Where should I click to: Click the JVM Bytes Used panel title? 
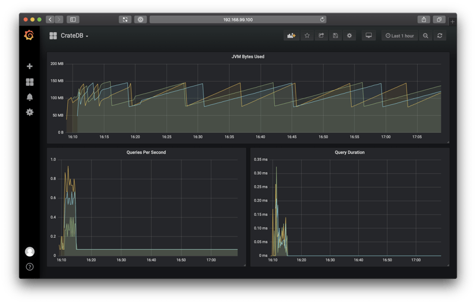click(248, 57)
